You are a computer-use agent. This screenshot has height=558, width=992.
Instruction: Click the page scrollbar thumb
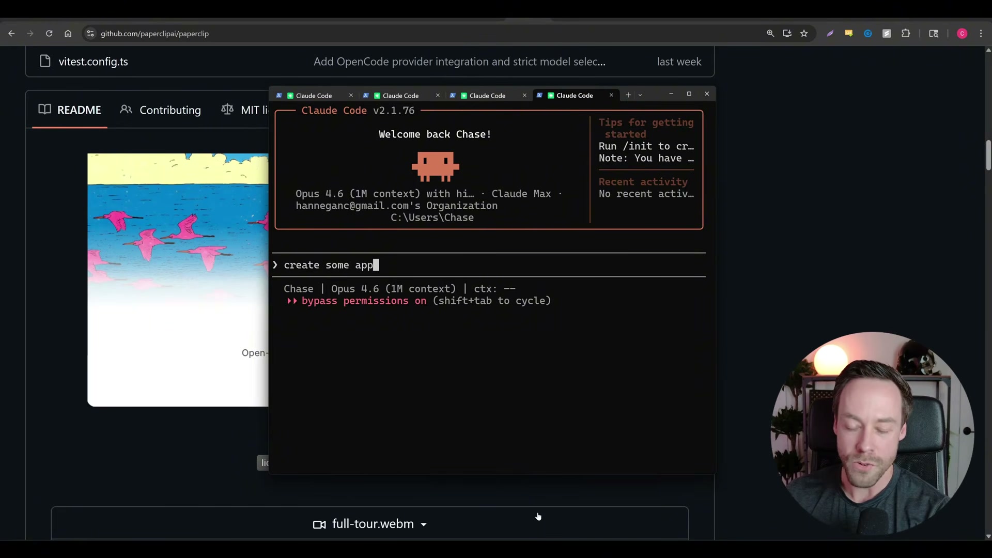(x=988, y=155)
